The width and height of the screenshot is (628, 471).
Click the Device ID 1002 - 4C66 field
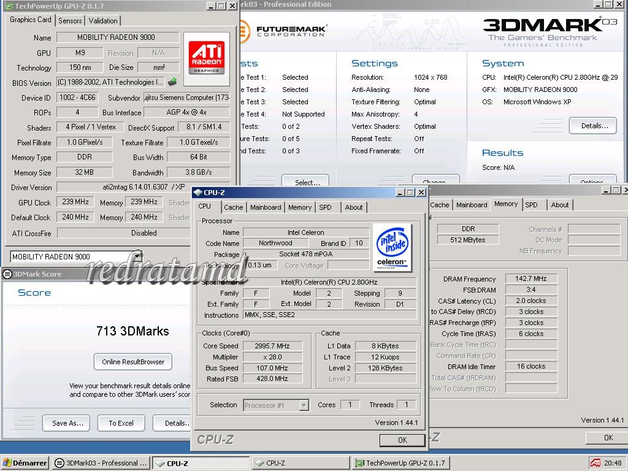pos(77,98)
